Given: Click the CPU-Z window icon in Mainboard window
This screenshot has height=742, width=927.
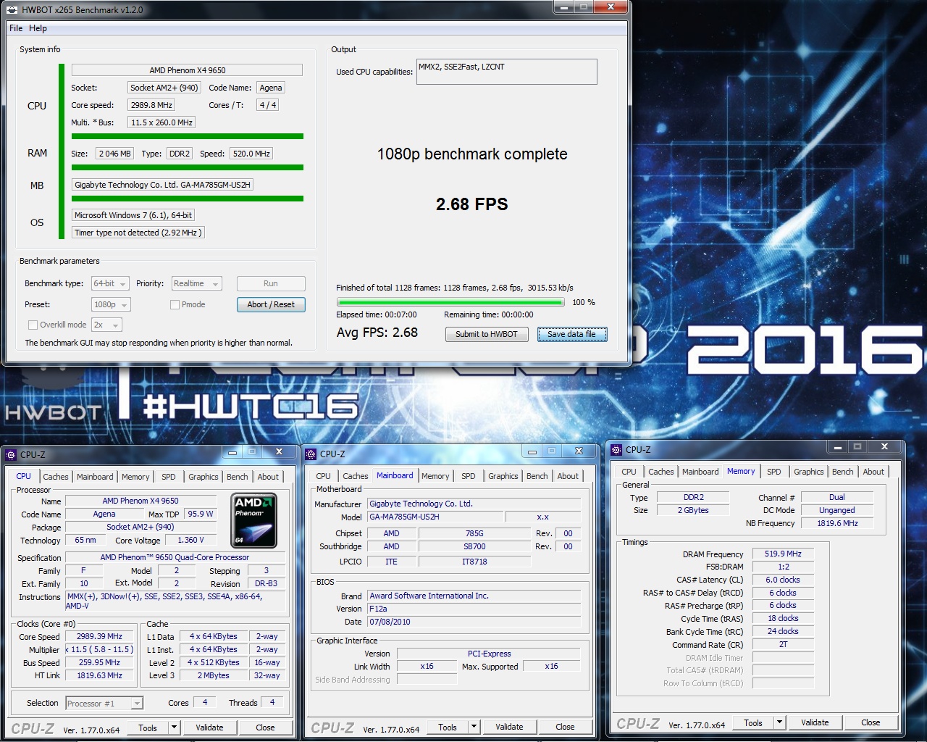Looking at the screenshot, I should point(311,454).
